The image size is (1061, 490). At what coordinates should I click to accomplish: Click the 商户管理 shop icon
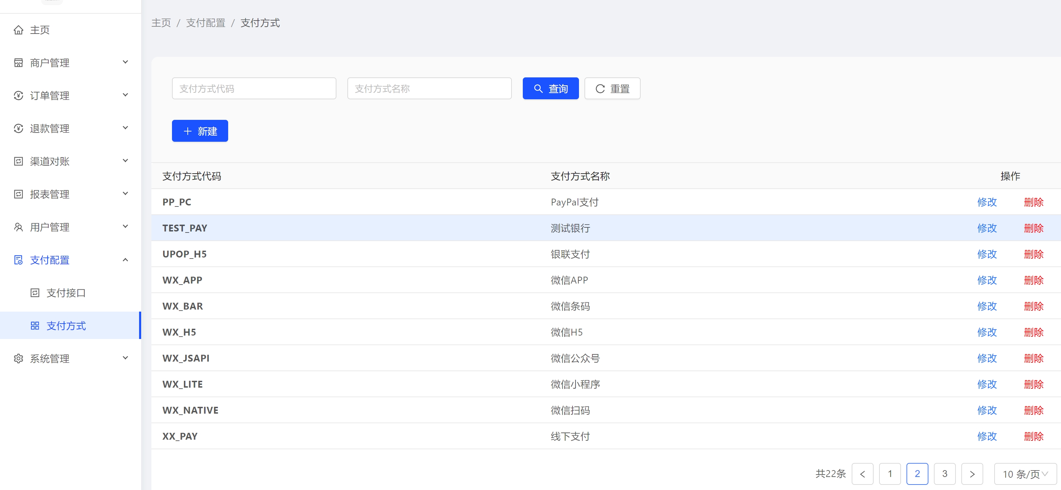click(x=18, y=63)
